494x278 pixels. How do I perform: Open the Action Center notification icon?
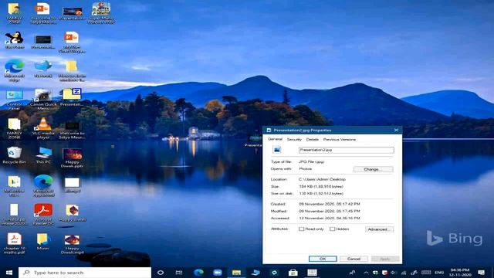[481, 273]
